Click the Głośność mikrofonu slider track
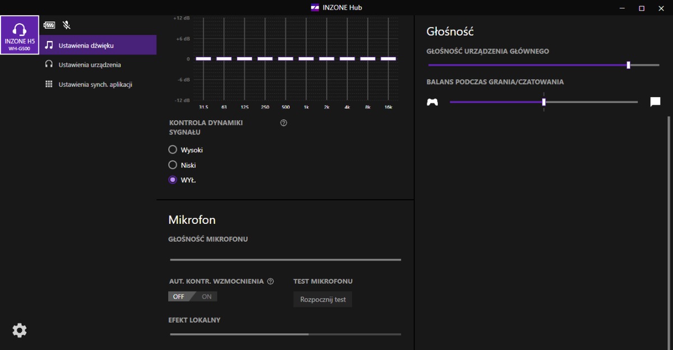 click(x=285, y=260)
